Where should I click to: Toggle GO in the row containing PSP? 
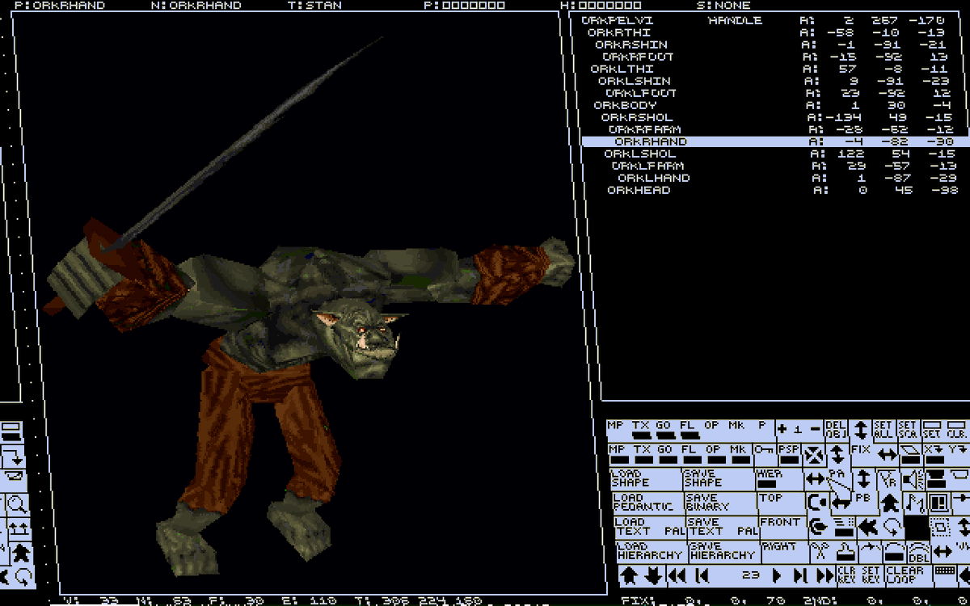click(x=668, y=454)
